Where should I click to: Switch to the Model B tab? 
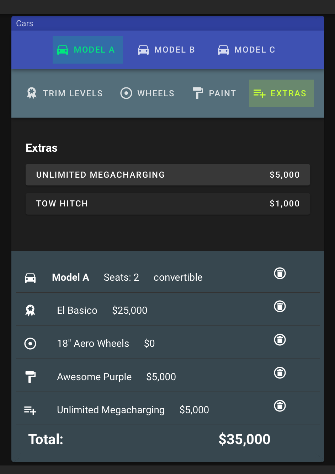[x=166, y=50]
